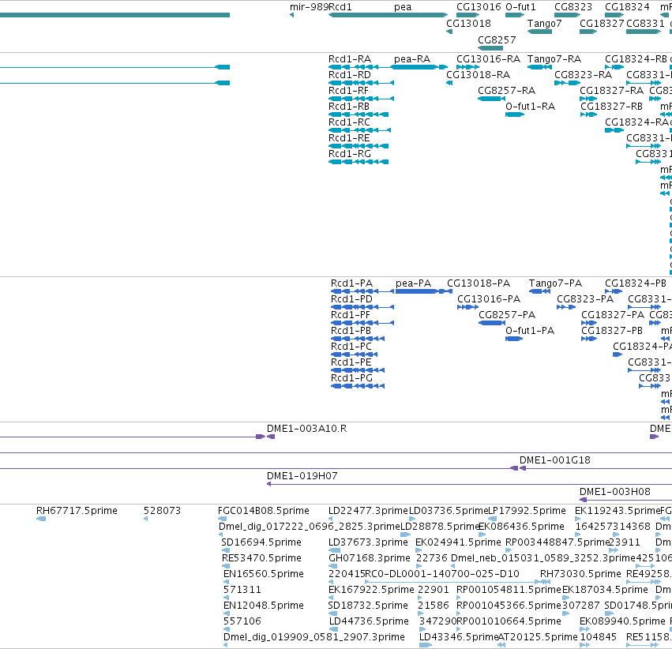Select transcript label Rcd1-RC

[x=349, y=122]
